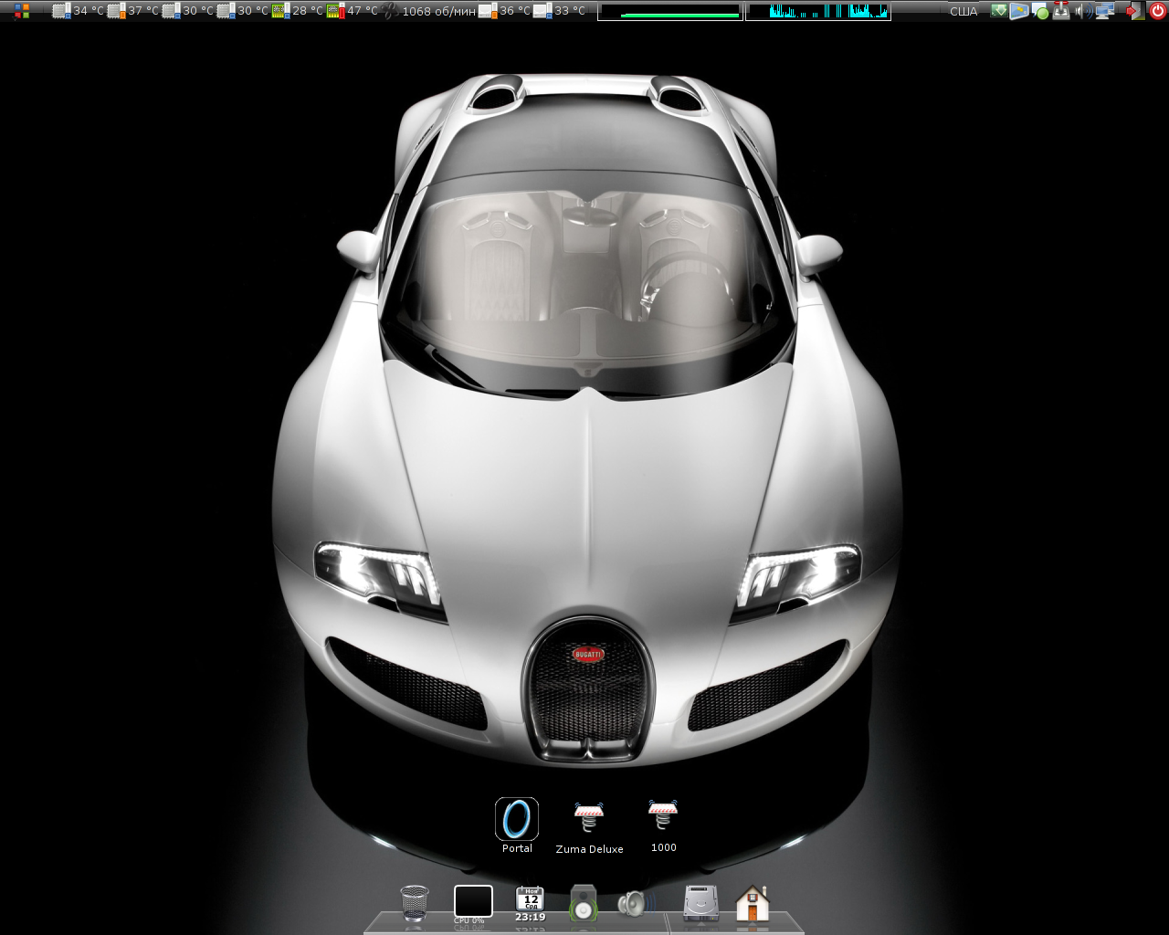Select the 47 °C chip temperature sensor
This screenshot has height=935, width=1169.
[x=352, y=11]
